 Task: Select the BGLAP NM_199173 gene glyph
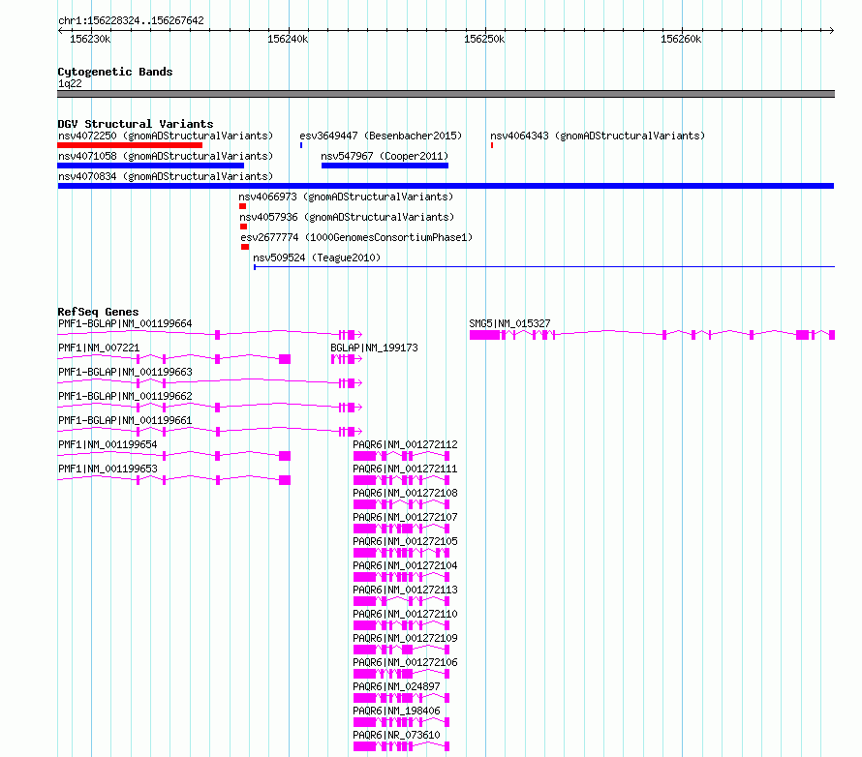pos(347,359)
